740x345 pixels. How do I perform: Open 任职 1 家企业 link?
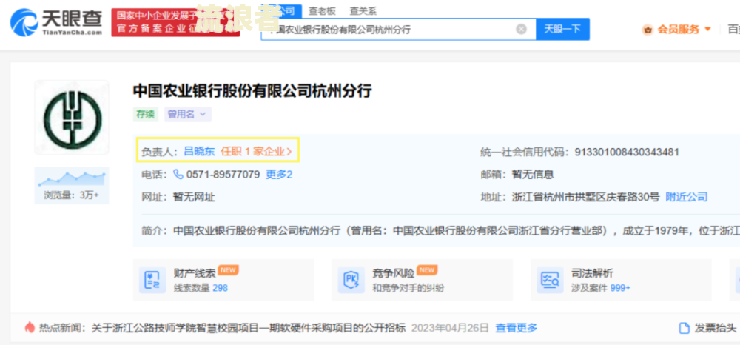tap(257, 152)
